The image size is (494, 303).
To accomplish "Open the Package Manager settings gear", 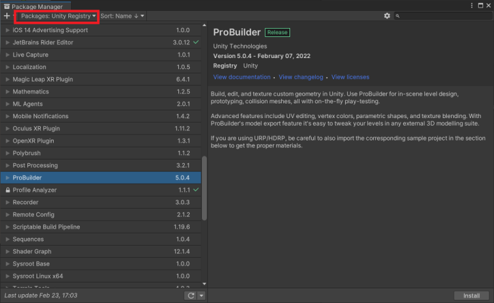I will [x=387, y=16].
